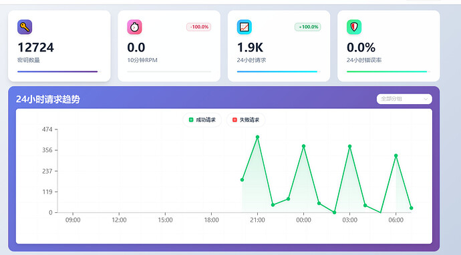The height and width of the screenshot is (255, 461).
Task: Click the chart peak data point at 06:00
Action: (x=396, y=156)
